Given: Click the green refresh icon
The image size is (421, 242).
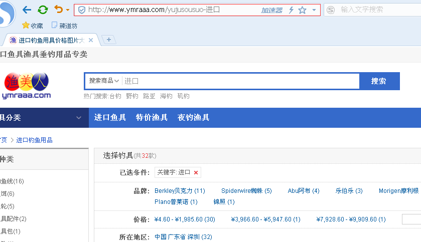Looking at the screenshot, I should 43,10.
